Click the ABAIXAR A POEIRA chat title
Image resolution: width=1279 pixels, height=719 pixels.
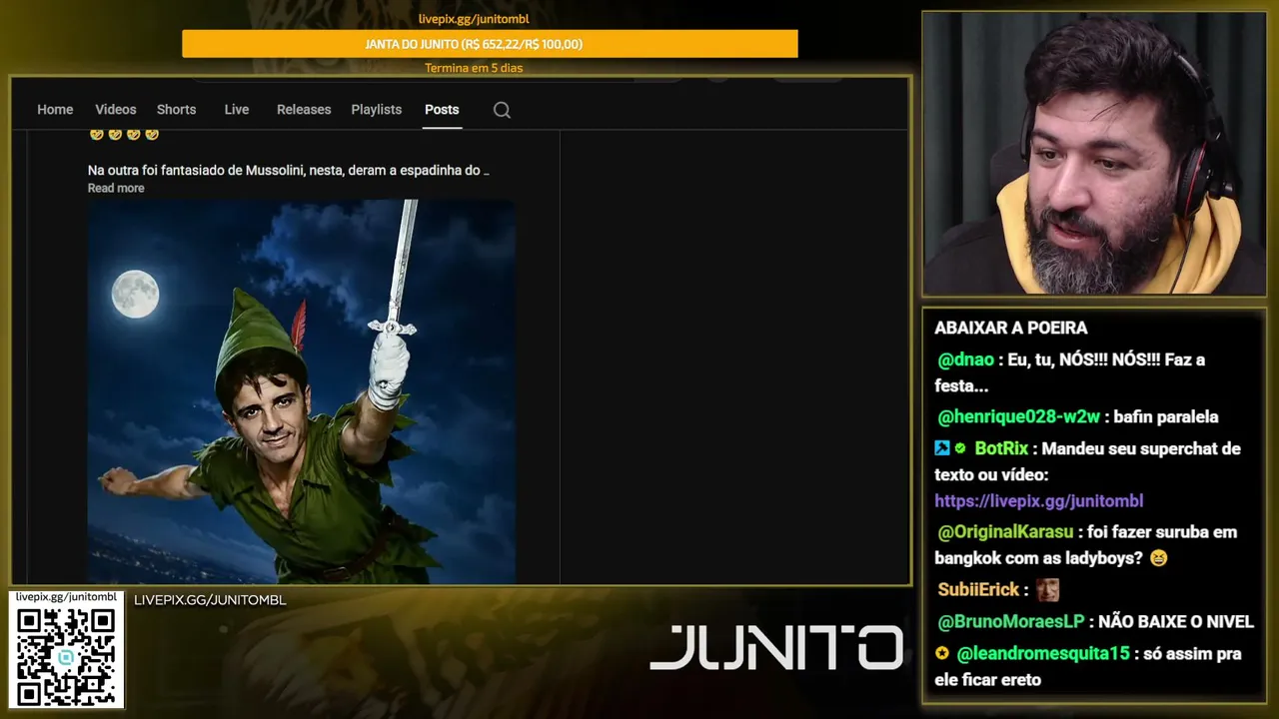pyautogui.click(x=1011, y=328)
